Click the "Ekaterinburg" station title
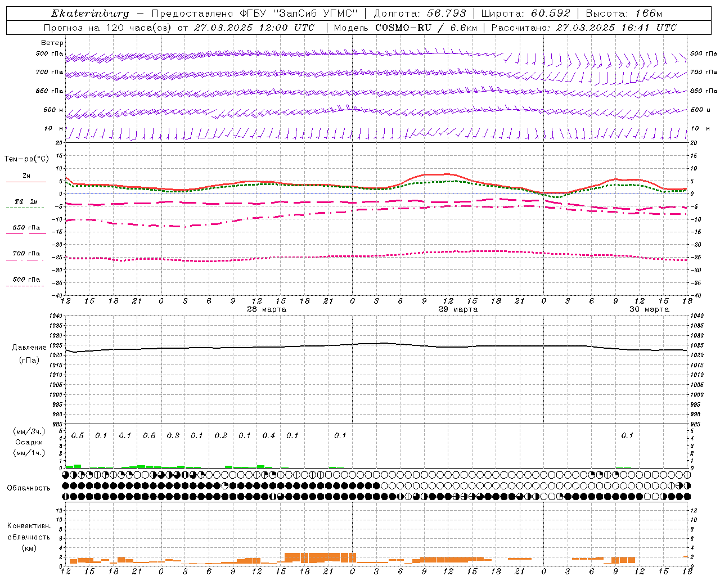This screenshot has height=576, width=720. click(x=90, y=13)
